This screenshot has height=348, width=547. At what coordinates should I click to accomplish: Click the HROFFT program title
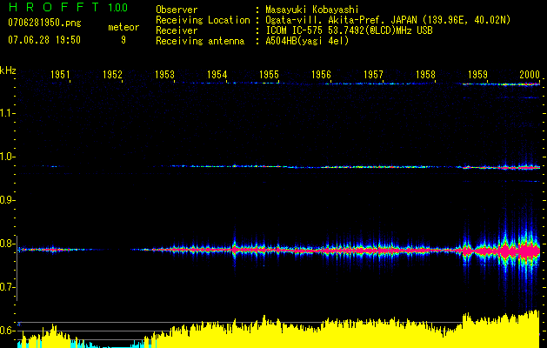click(x=54, y=7)
